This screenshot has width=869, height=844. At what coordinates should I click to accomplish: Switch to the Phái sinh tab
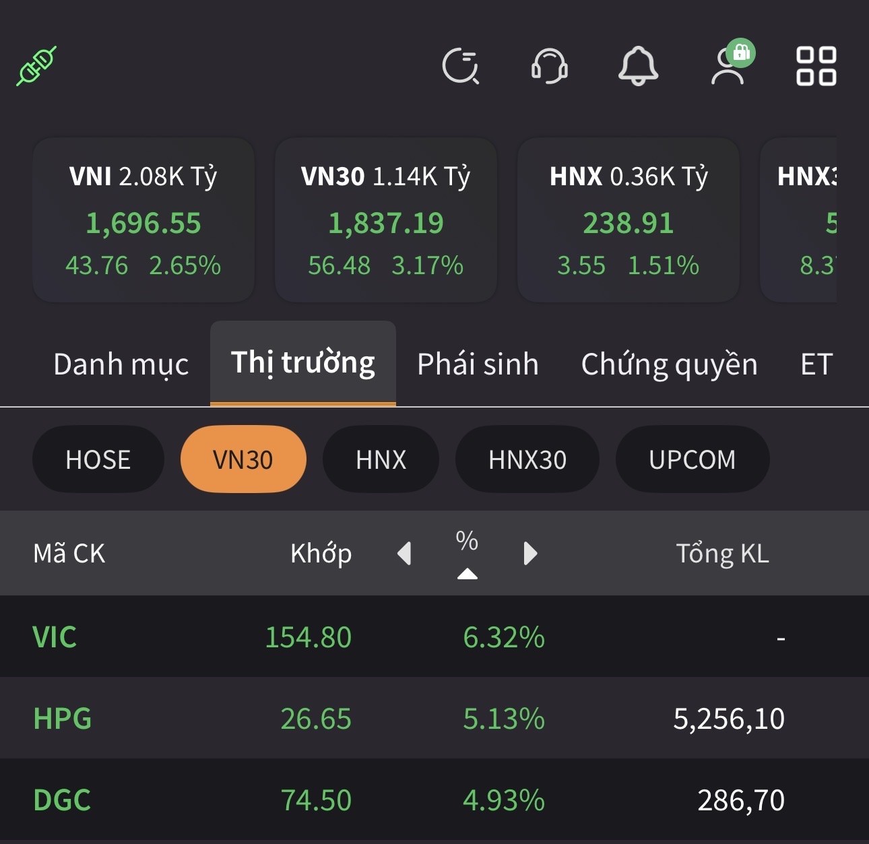[478, 364]
